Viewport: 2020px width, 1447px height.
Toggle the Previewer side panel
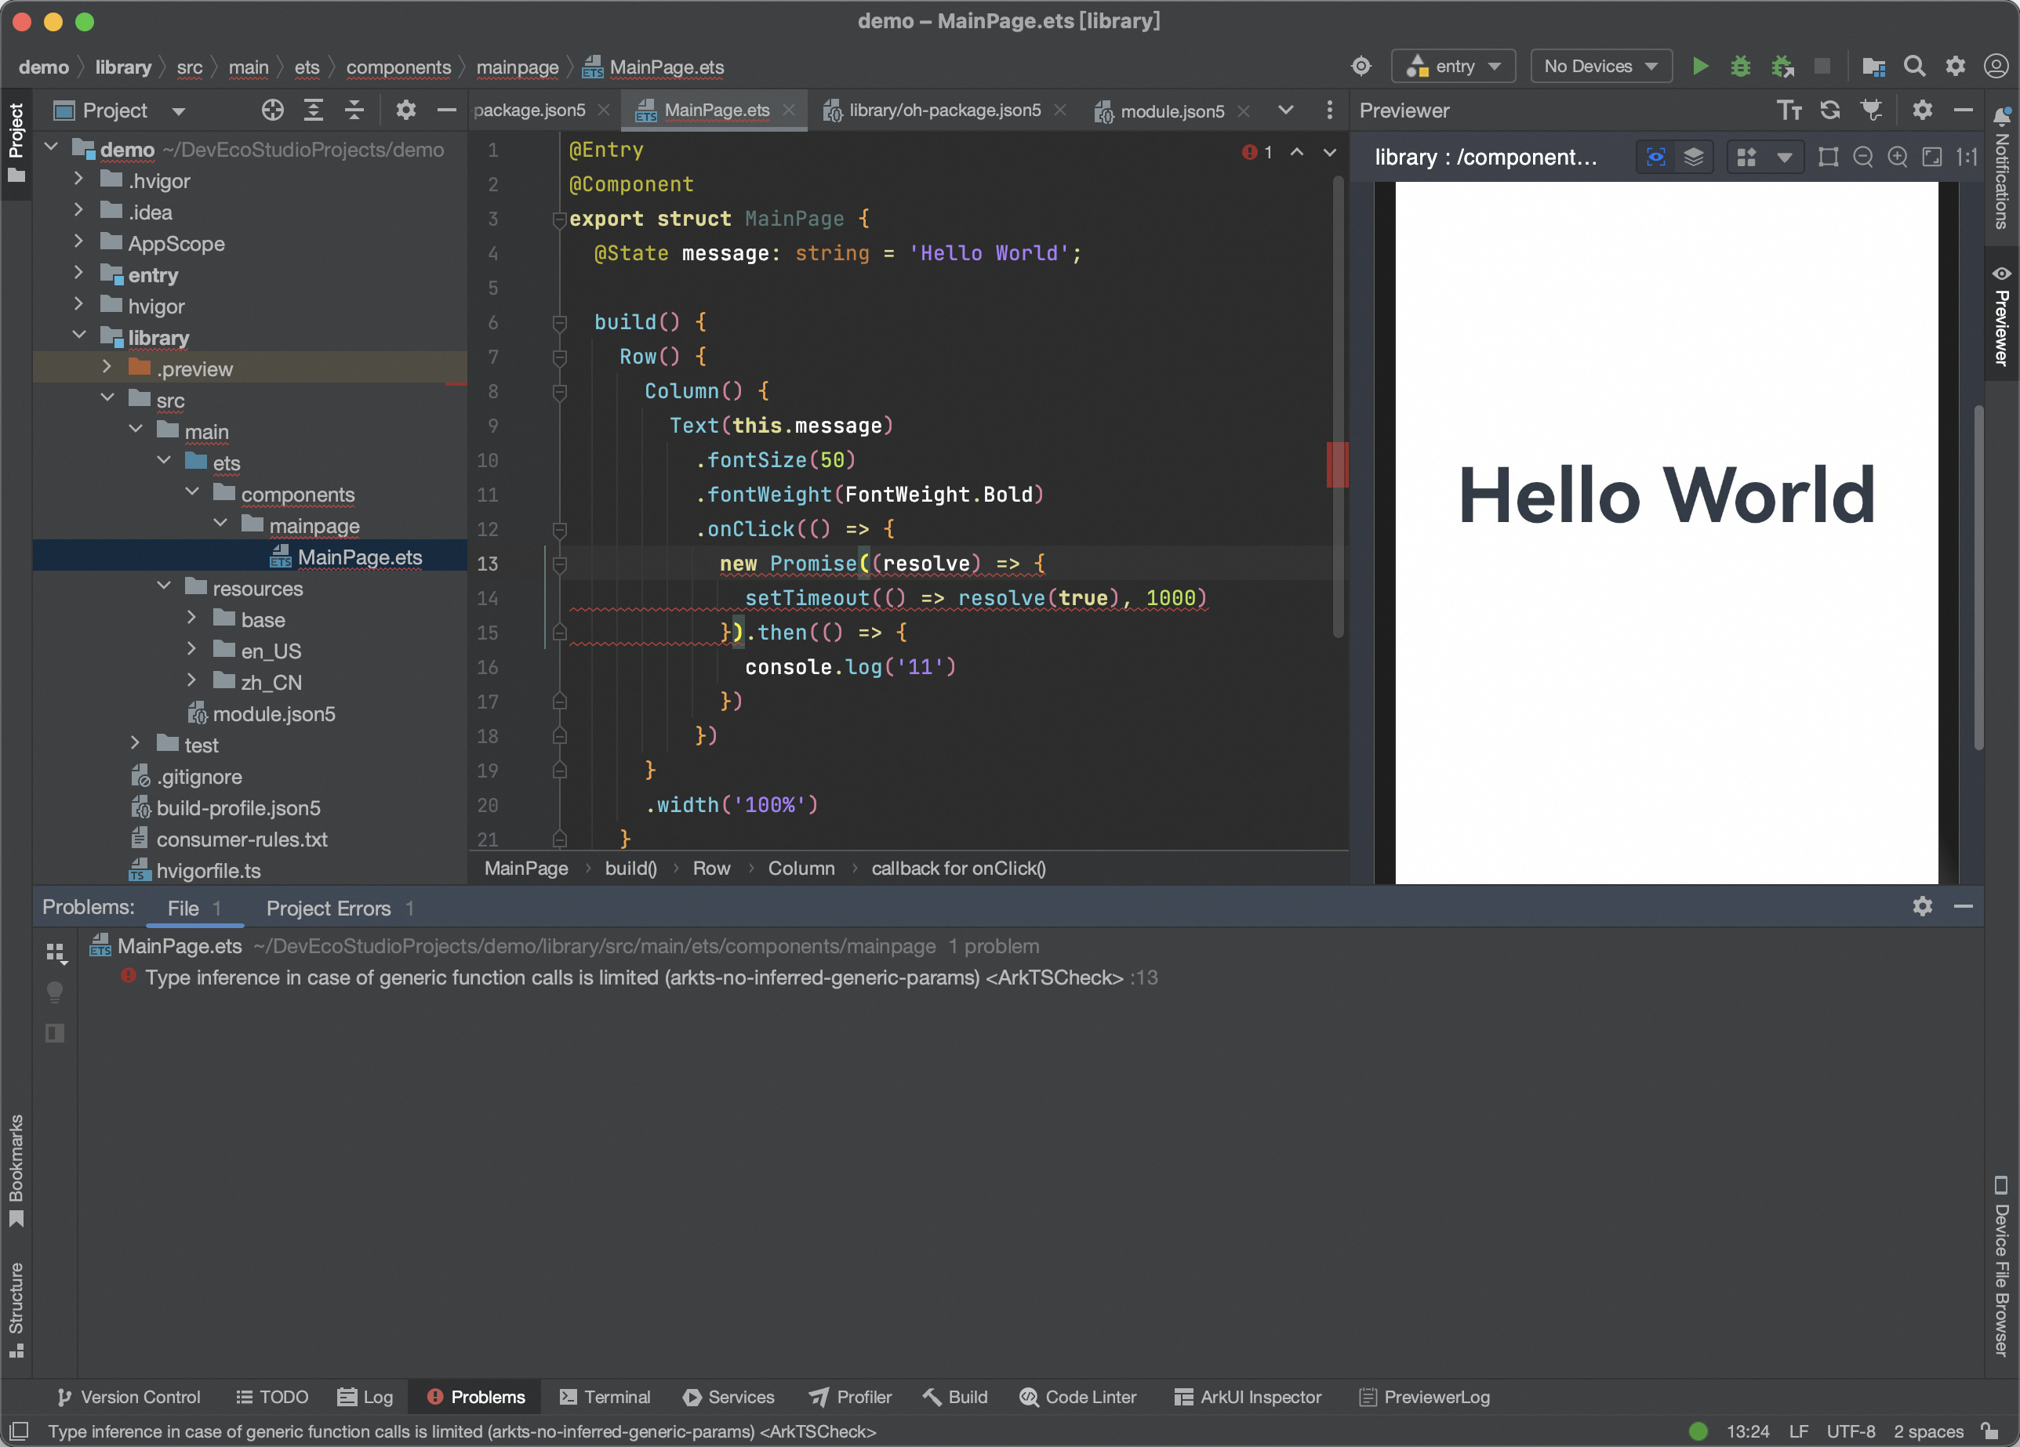tap(2000, 315)
